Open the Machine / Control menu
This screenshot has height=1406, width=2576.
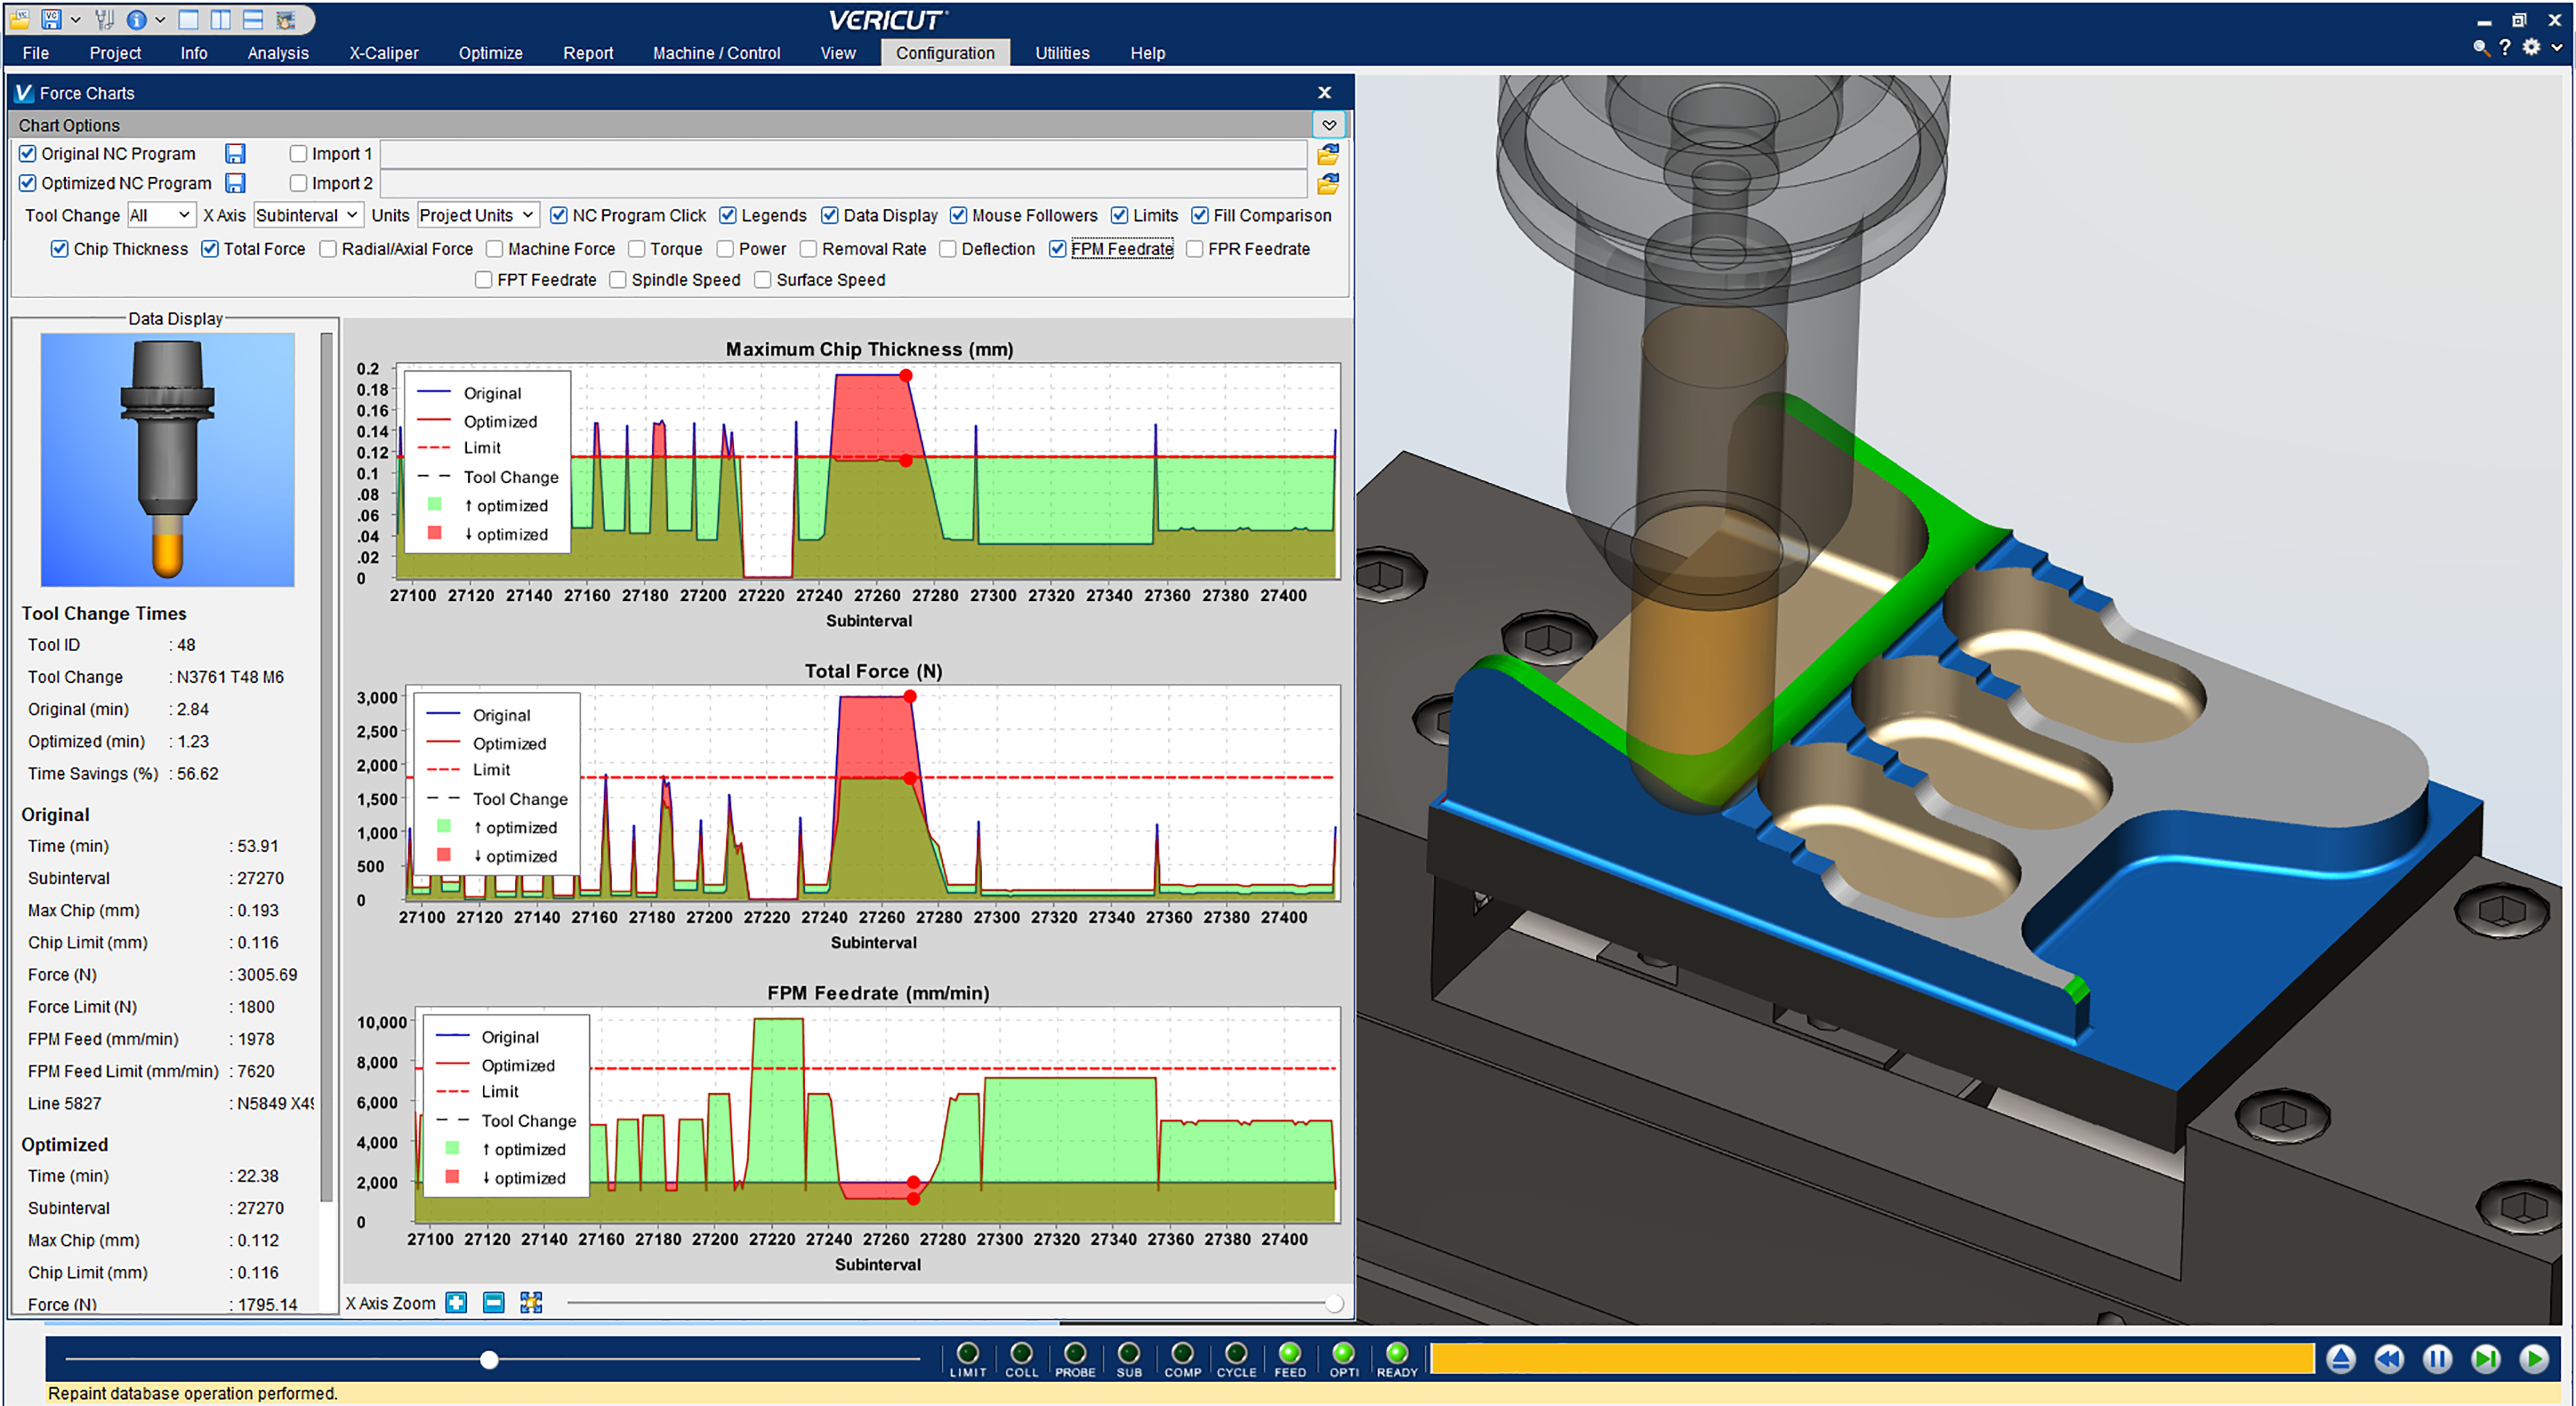click(x=716, y=53)
